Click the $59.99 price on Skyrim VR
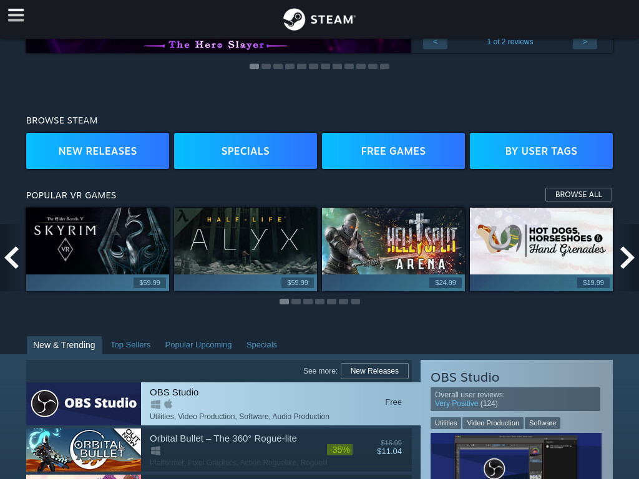The width and height of the screenshot is (639, 479). 150,283
